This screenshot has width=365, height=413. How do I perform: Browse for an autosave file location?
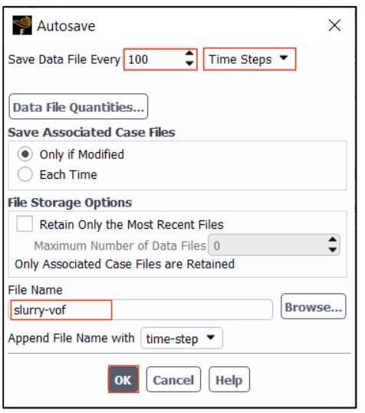[313, 306]
